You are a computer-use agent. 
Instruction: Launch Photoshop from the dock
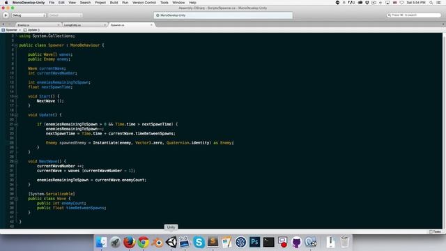tap(254, 242)
